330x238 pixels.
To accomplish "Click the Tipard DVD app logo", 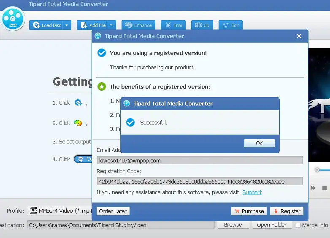I will [x=13, y=19].
